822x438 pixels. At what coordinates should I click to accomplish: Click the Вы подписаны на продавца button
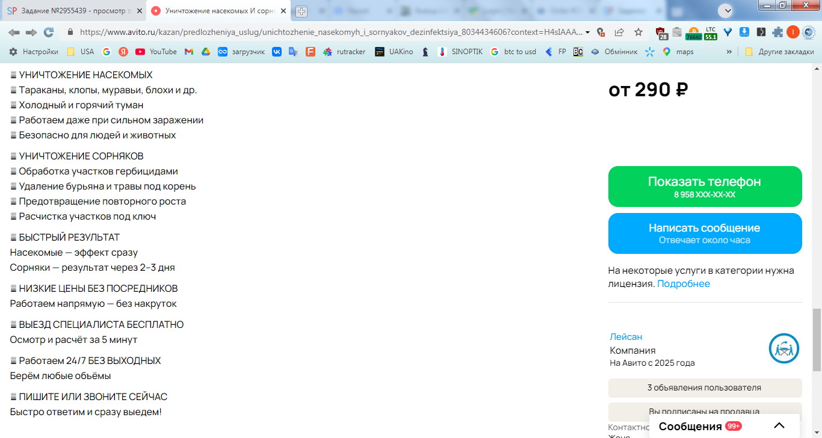pyautogui.click(x=705, y=412)
